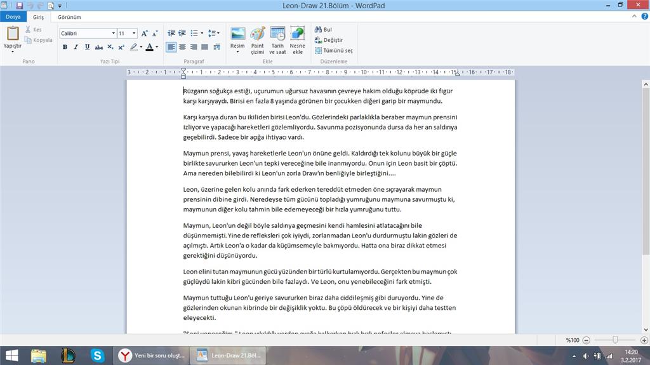650x365 pixels.
Task: Expand the Resim dropdown arrow
Action: [x=237, y=51]
